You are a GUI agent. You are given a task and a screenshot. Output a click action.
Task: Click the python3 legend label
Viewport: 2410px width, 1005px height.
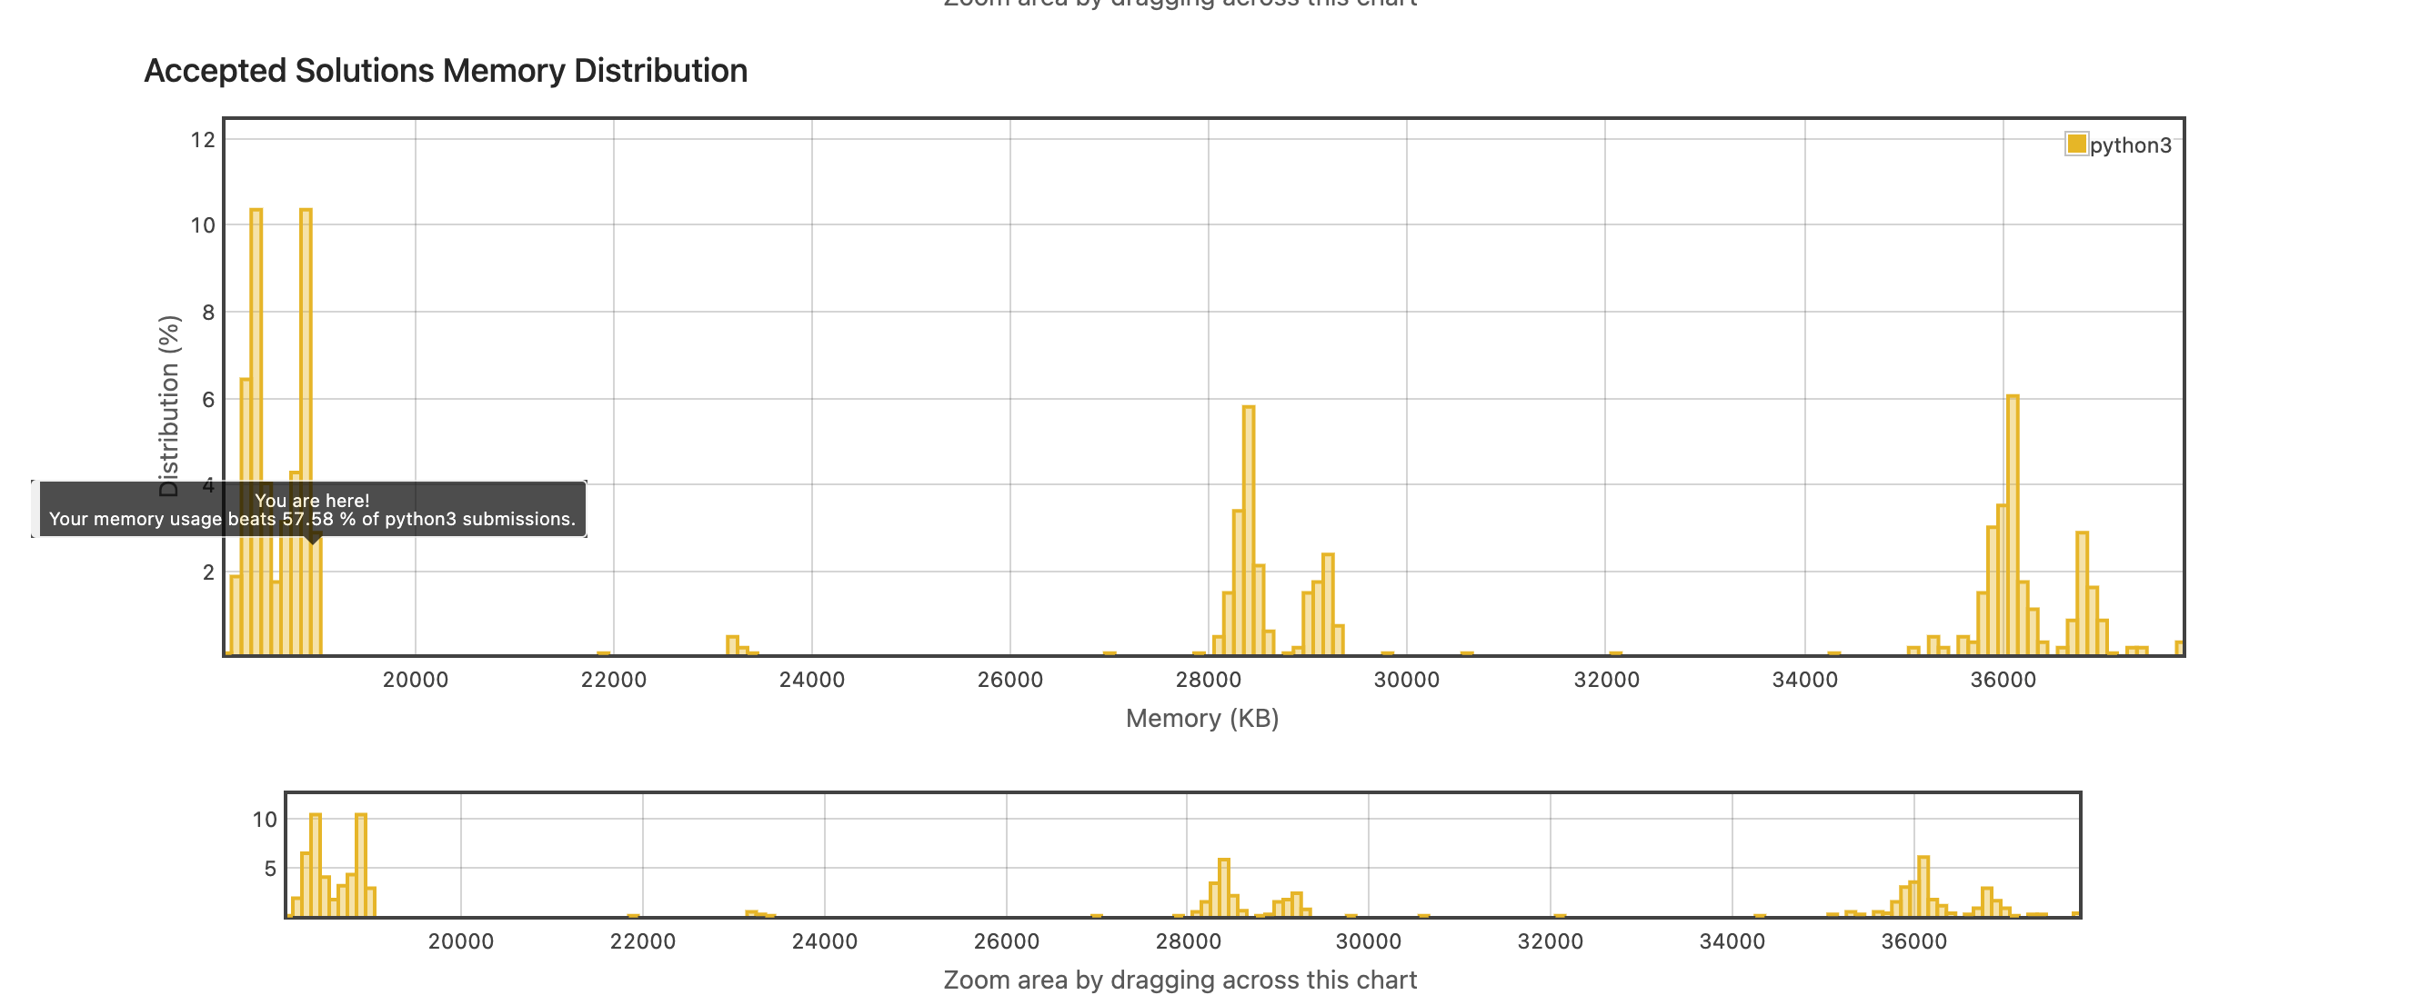[x=2130, y=144]
